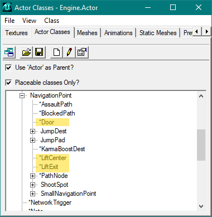Select the NavigationPoint class

[x=51, y=95]
